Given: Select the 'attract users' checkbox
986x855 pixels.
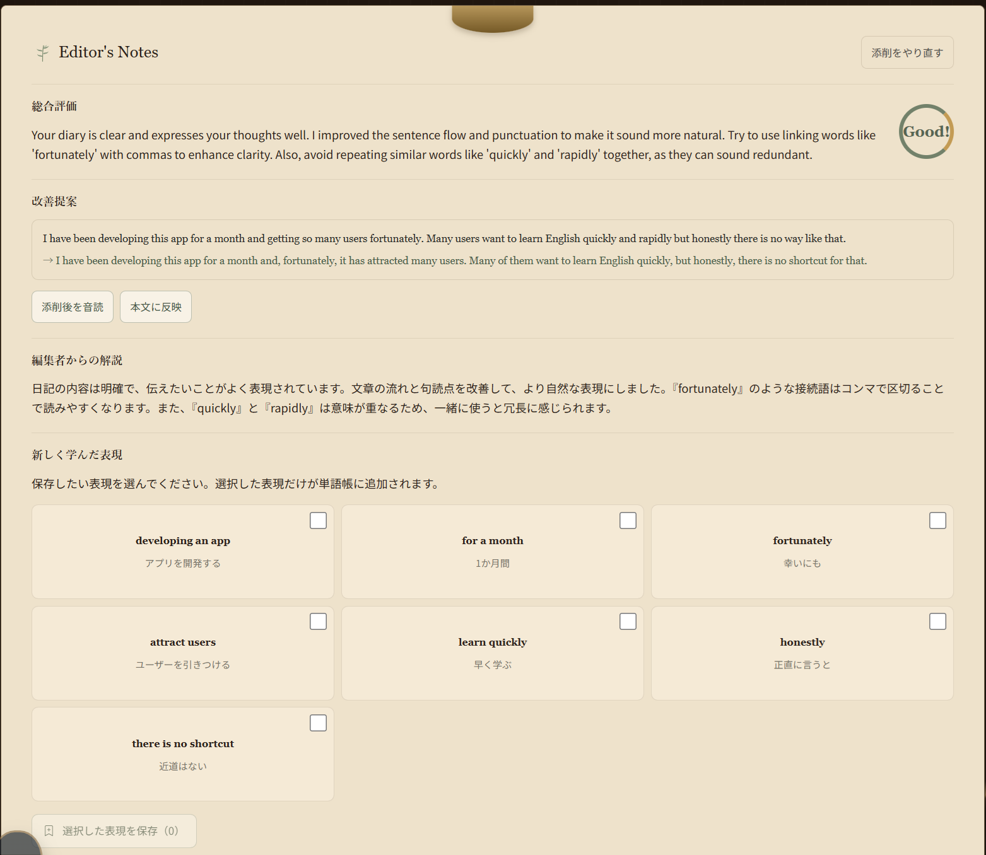Looking at the screenshot, I should point(318,622).
